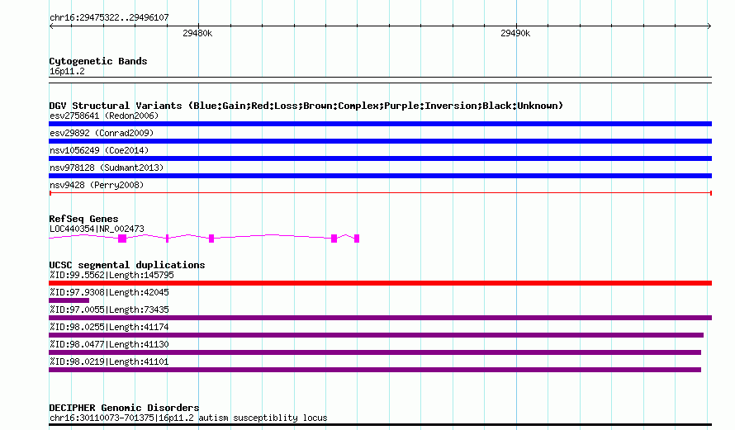
Task: Click the chr16:29475322..29496107 coordinate label
Action: [109, 18]
